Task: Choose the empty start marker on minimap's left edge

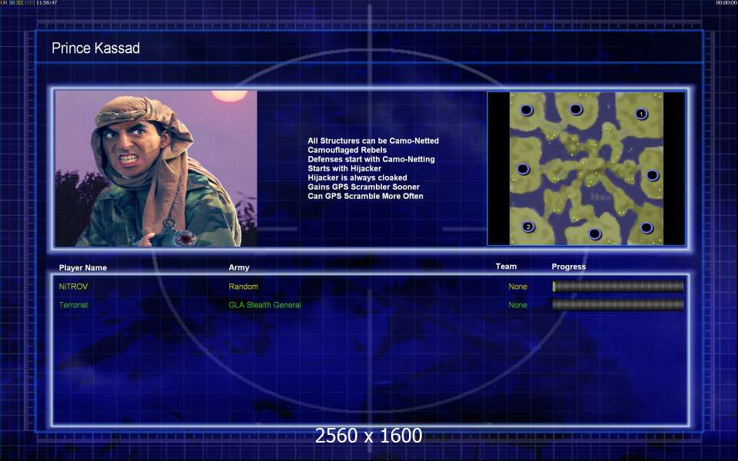Action: 523,169
